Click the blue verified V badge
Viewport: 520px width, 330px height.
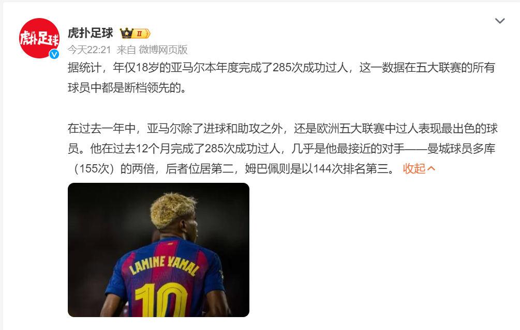click(x=54, y=54)
